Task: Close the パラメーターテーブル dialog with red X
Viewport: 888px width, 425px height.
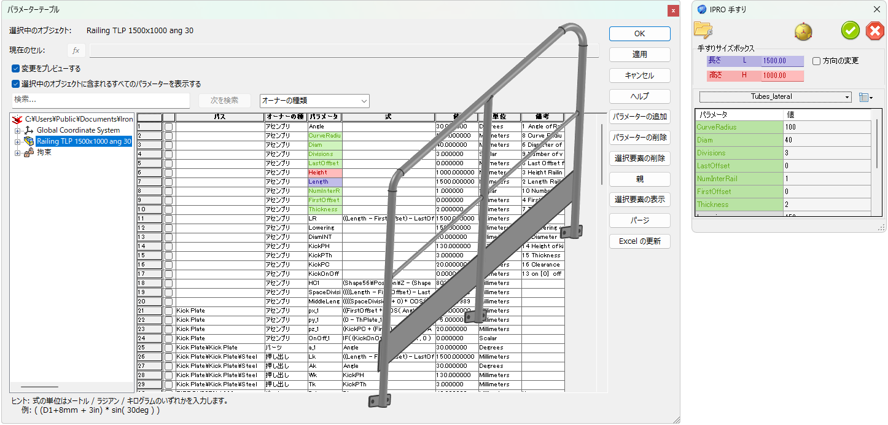Action: click(x=673, y=10)
